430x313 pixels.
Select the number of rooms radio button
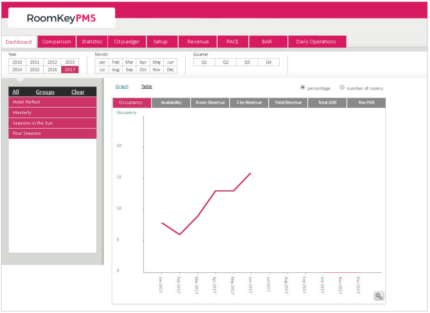click(342, 87)
